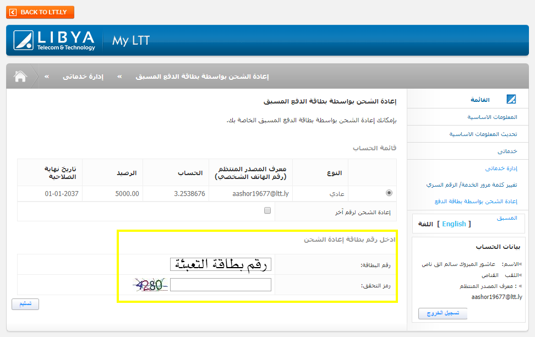Click the back arrow icon on BACK TO LTT.LY
This screenshot has height=337, width=535.
coord(13,12)
